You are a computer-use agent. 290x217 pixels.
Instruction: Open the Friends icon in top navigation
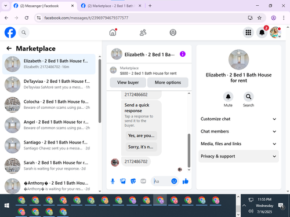click(143, 32)
